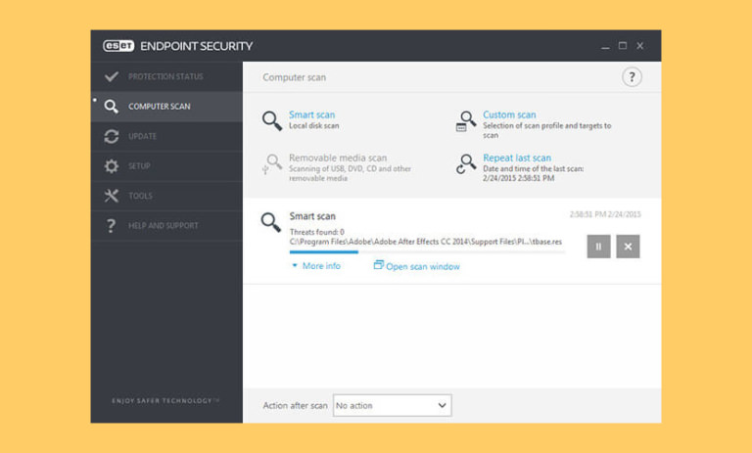Click the running Smart scan magnifier icon
Viewport: 752px width, 453px height.
pos(271,222)
